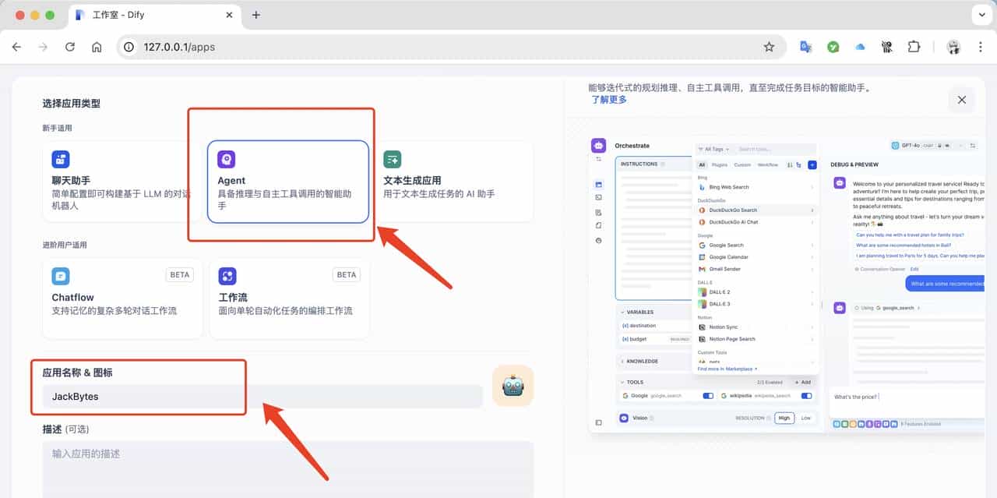Click the address bar showing 127.0.0.1/apps

coord(436,47)
